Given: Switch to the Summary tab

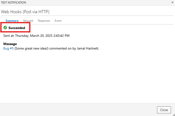Looking at the screenshot, I should (12, 21).
